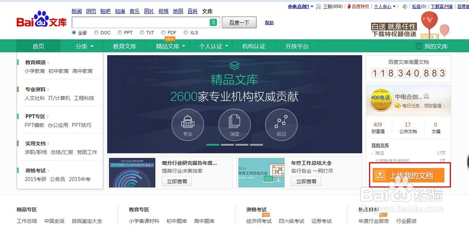Screen dimensions: 469x225
Task: Open the 2014年细分行业研究报告 thumbnail
Action: (x=132, y=173)
